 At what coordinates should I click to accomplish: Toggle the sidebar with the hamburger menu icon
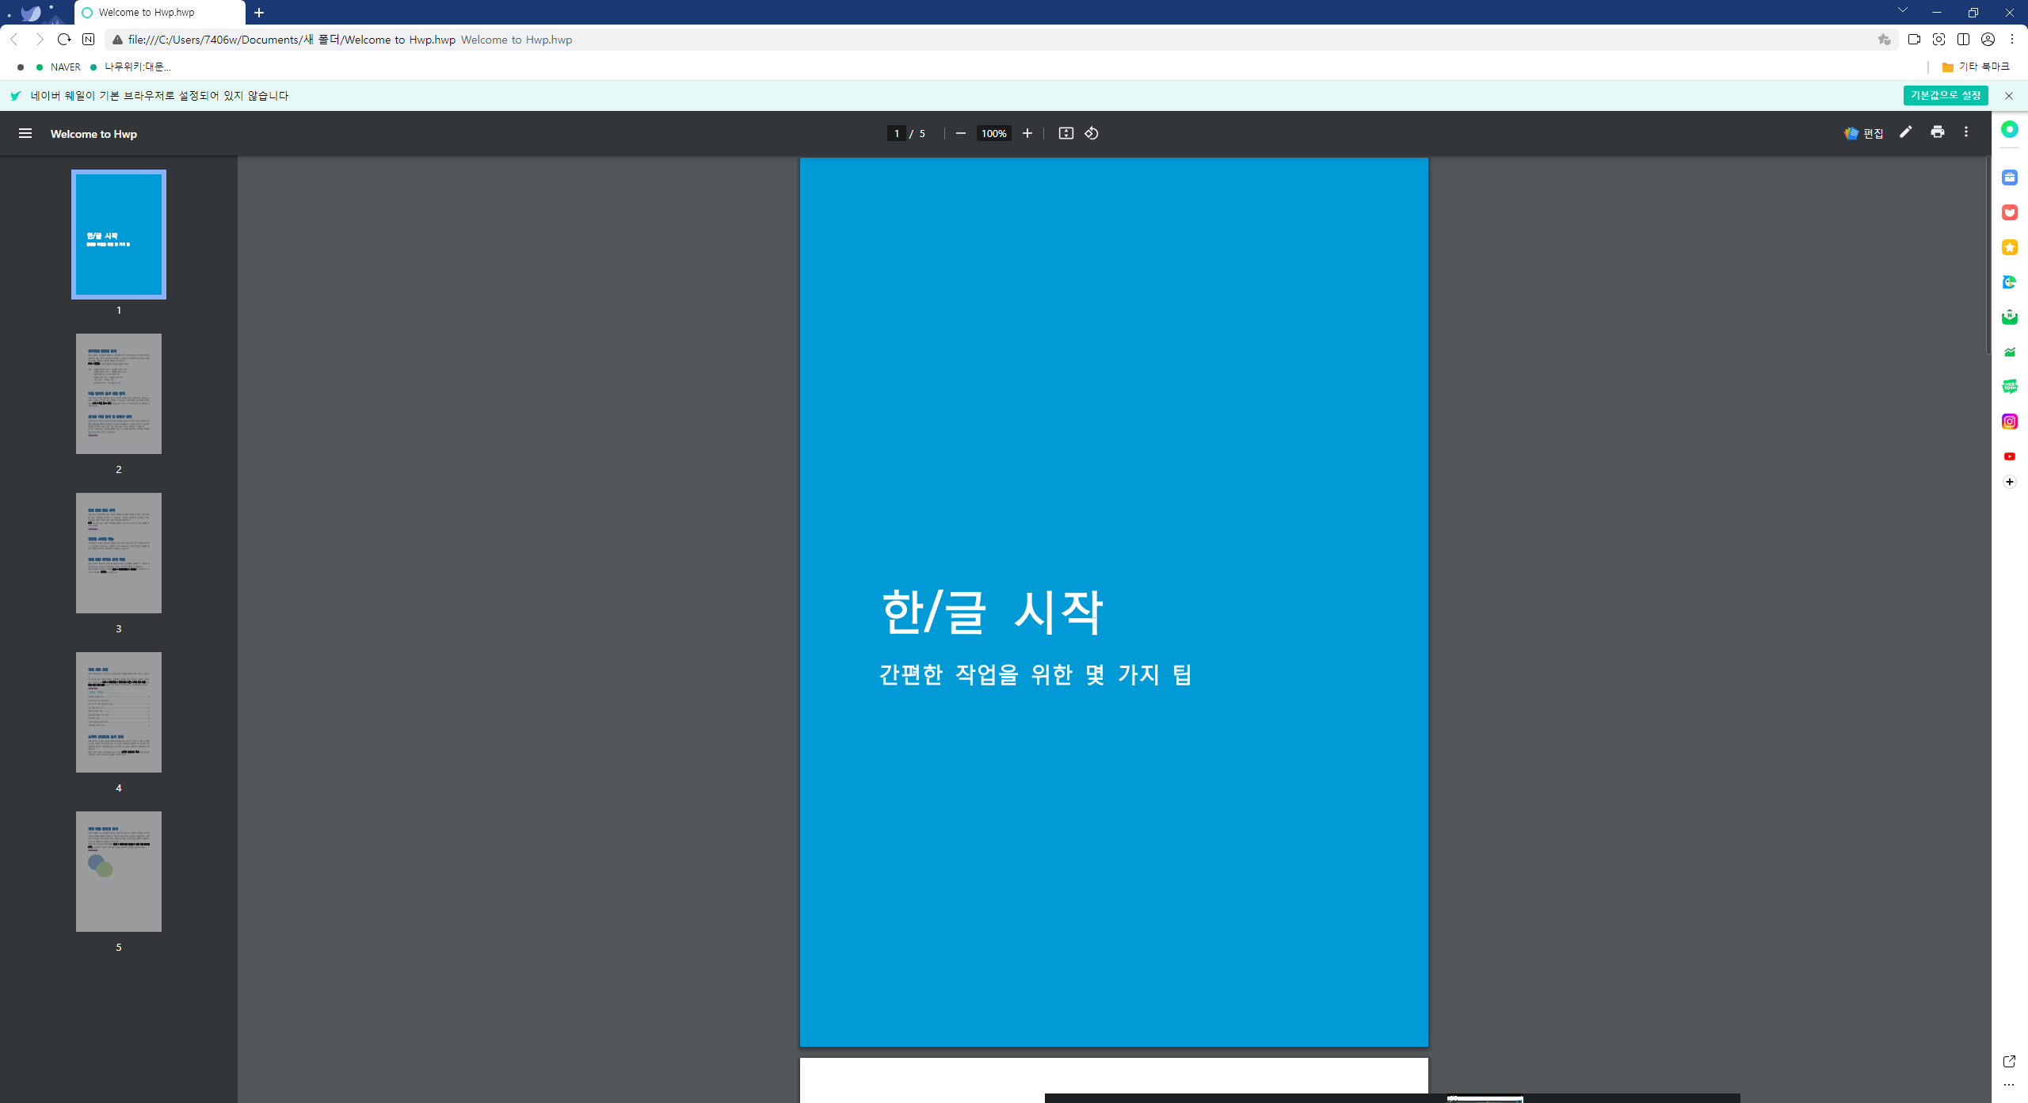pyautogui.click(x=25, y=133)
